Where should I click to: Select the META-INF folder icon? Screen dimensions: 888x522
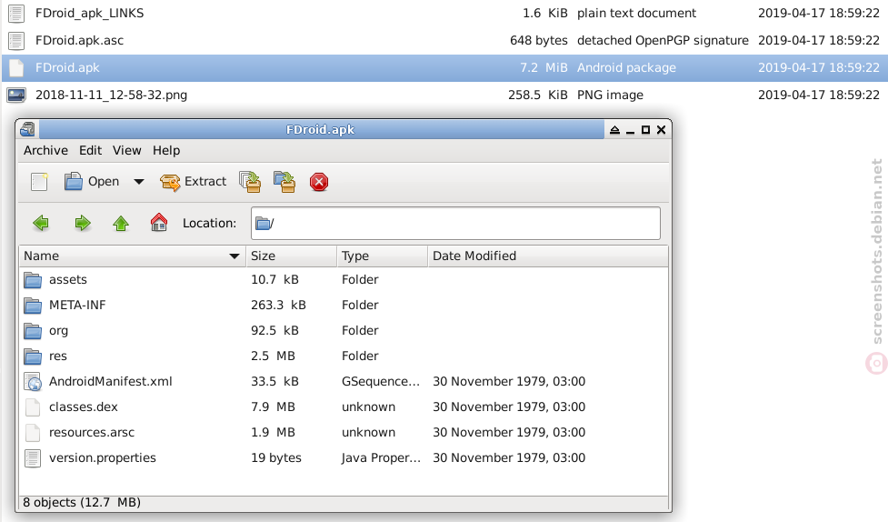pos(33,306)
